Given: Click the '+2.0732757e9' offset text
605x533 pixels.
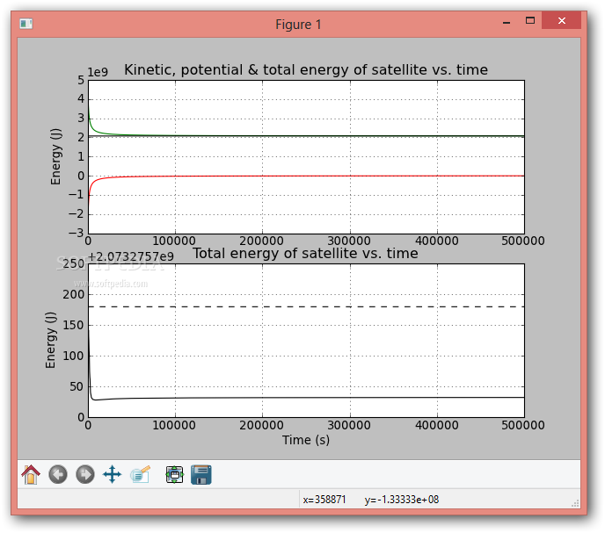Looking at the screenshot, I should 131,256.
